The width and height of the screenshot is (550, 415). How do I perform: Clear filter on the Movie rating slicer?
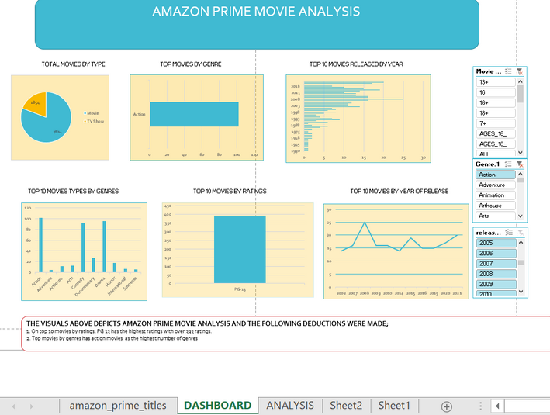(x=520, y=71)
